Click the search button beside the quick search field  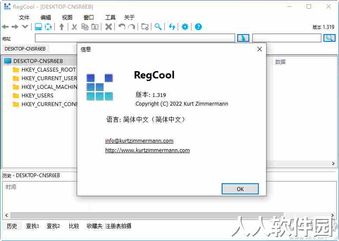click(330, 38)
